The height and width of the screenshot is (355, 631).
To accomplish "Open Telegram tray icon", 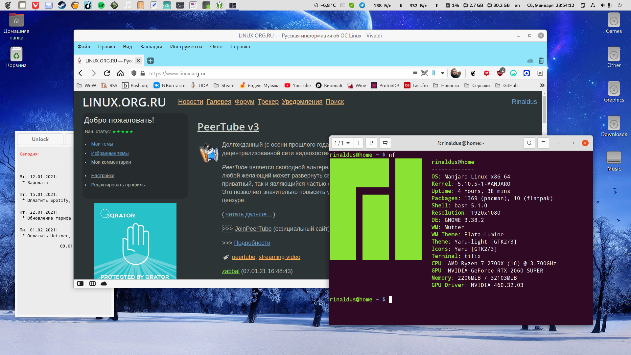I will pyautogui.click(x=362, y=5).
